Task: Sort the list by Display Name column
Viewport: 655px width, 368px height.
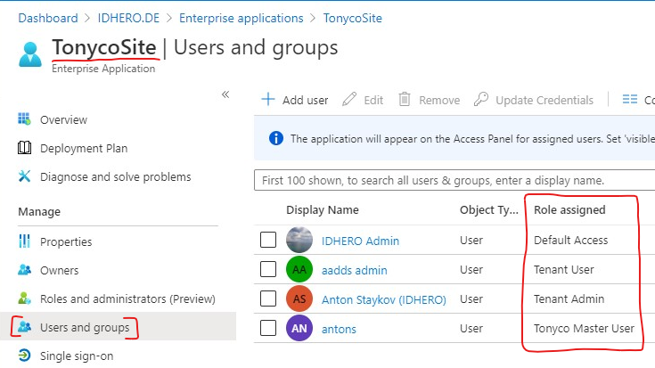Action: (322, 210)
